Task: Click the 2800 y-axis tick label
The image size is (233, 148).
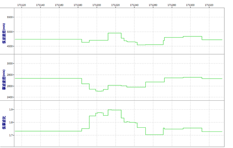Action: pos(10,75)
